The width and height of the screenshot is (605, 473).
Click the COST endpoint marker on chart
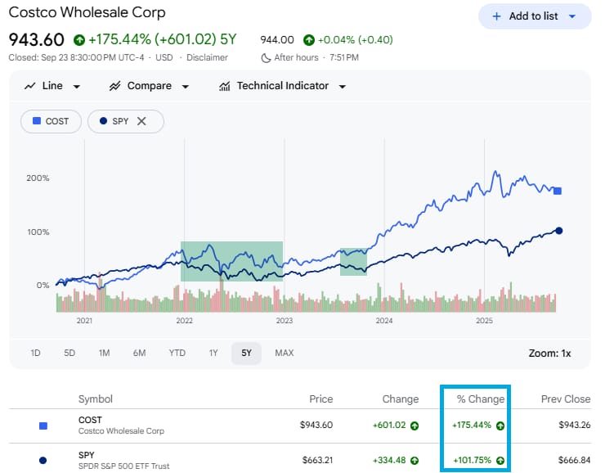(x=558, y=191)
